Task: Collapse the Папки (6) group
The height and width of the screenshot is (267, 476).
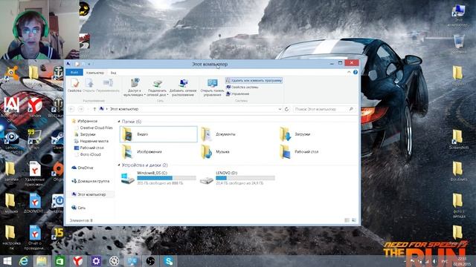Action: 119,122
